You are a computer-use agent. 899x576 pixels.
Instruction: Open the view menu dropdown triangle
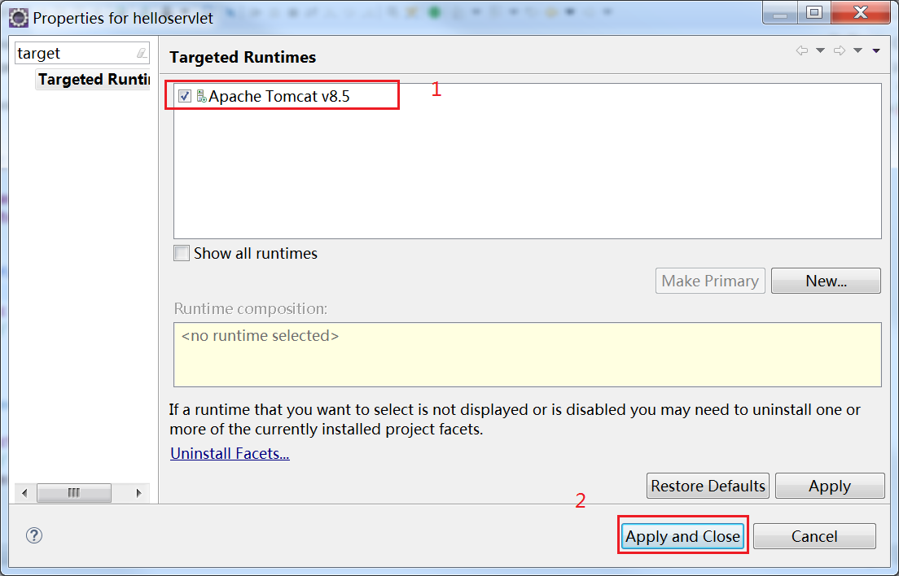(x=876, y=51)
